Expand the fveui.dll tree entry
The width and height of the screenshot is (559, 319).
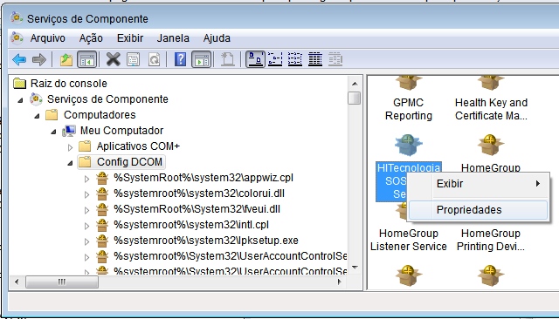click(86, 210)
